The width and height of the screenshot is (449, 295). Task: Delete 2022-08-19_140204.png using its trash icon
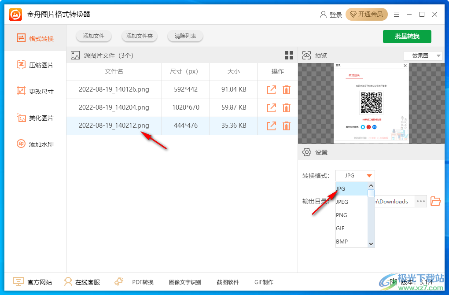(x=287, y=107)
